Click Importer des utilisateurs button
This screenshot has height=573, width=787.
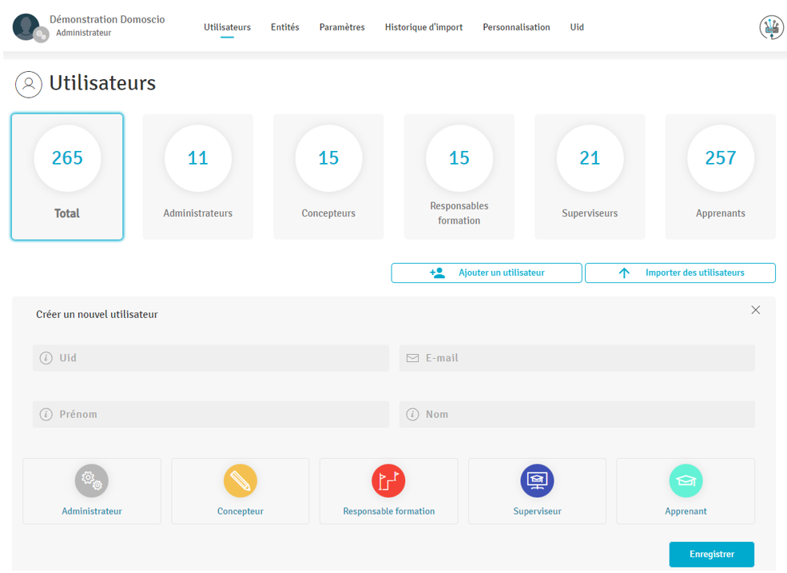[x=680, y=273]
